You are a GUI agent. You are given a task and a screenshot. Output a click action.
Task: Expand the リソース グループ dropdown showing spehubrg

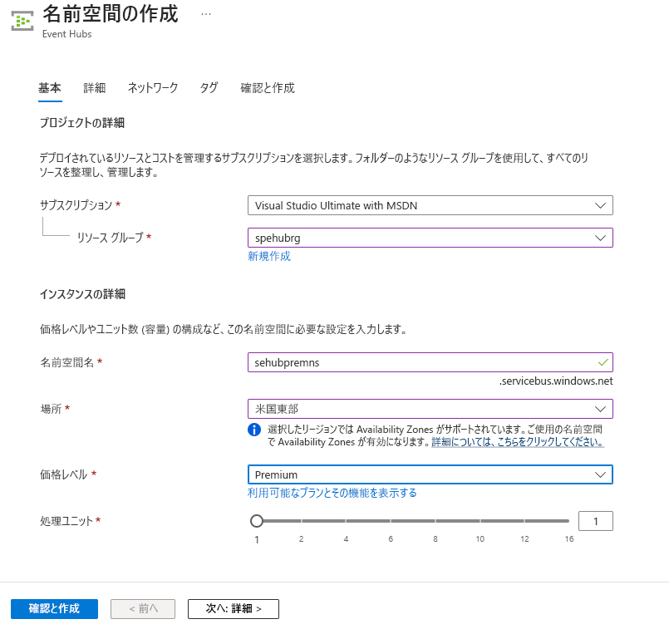coord(430,238)
